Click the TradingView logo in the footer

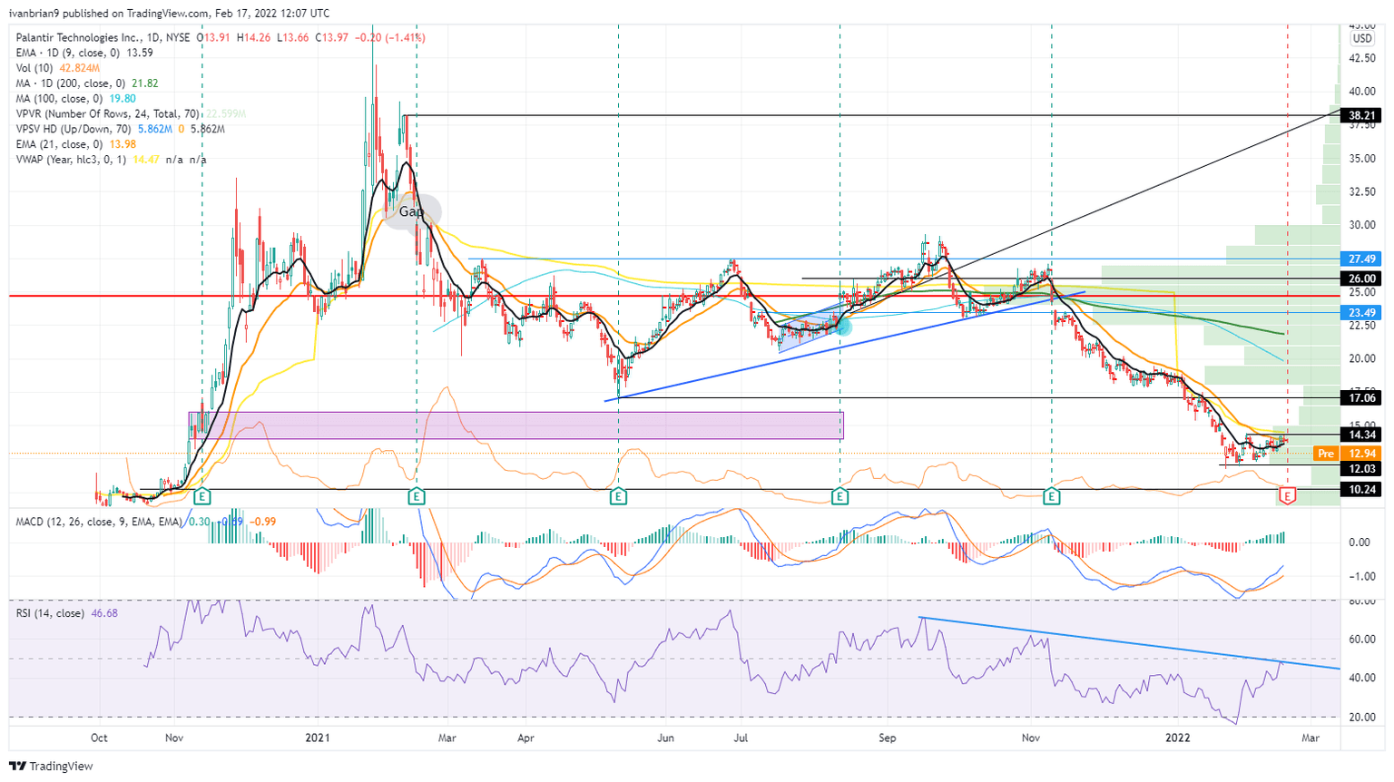(x=52, y=766)
